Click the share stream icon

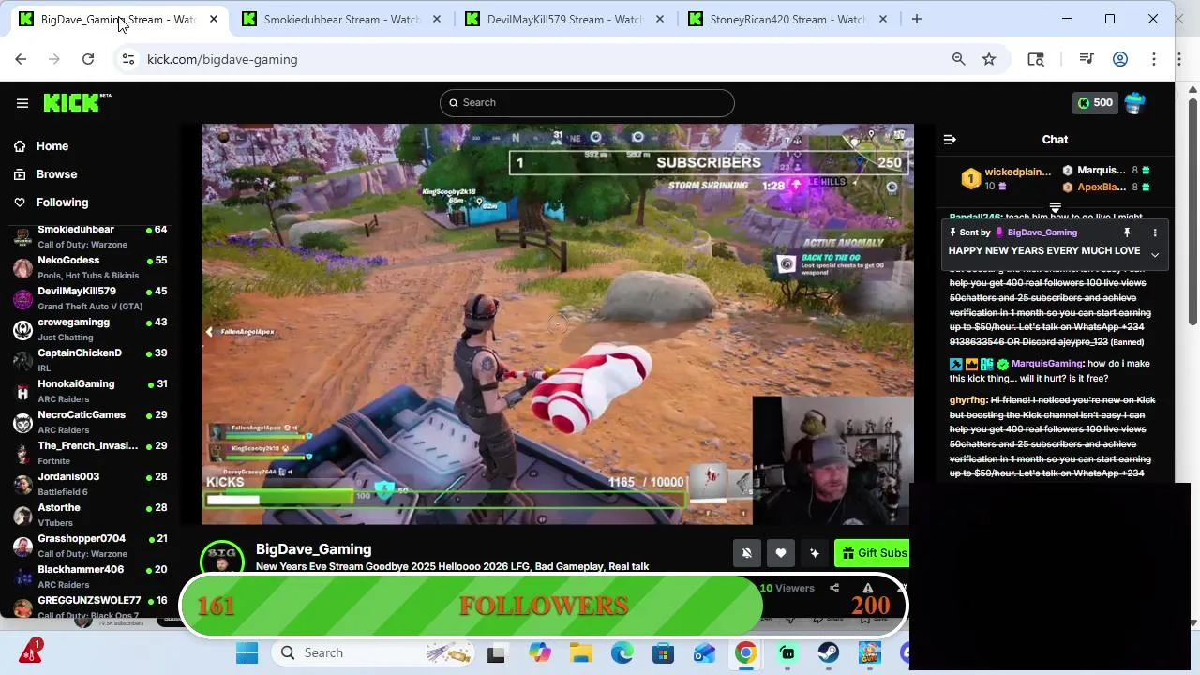pyautogui.click(x=834, y=588)
